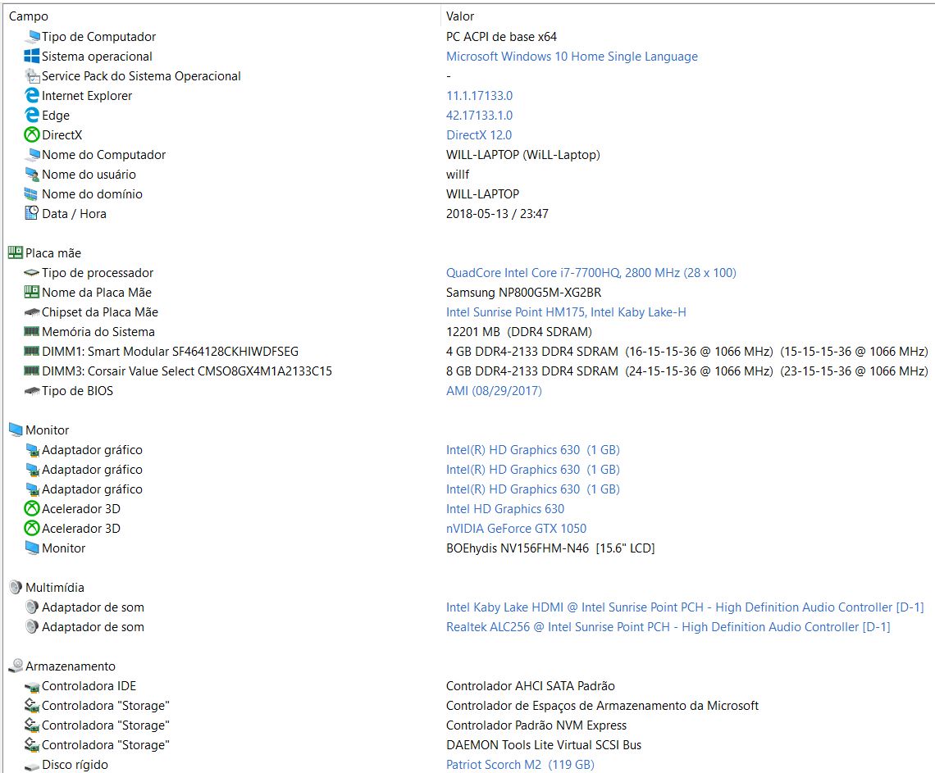Click the Nome do Computador icon

coord(32,154)
